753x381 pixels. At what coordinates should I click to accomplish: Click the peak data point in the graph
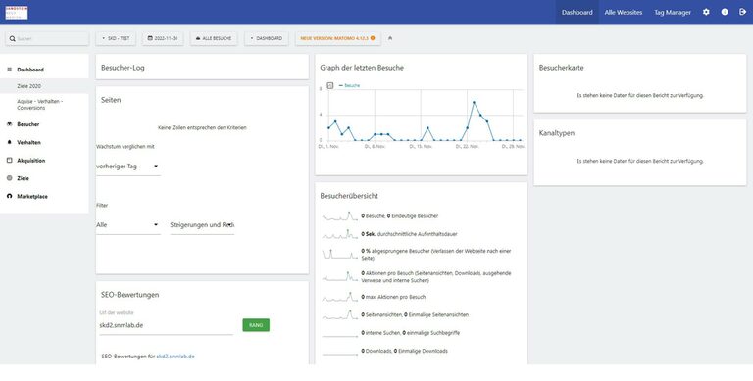pos(474,102)
